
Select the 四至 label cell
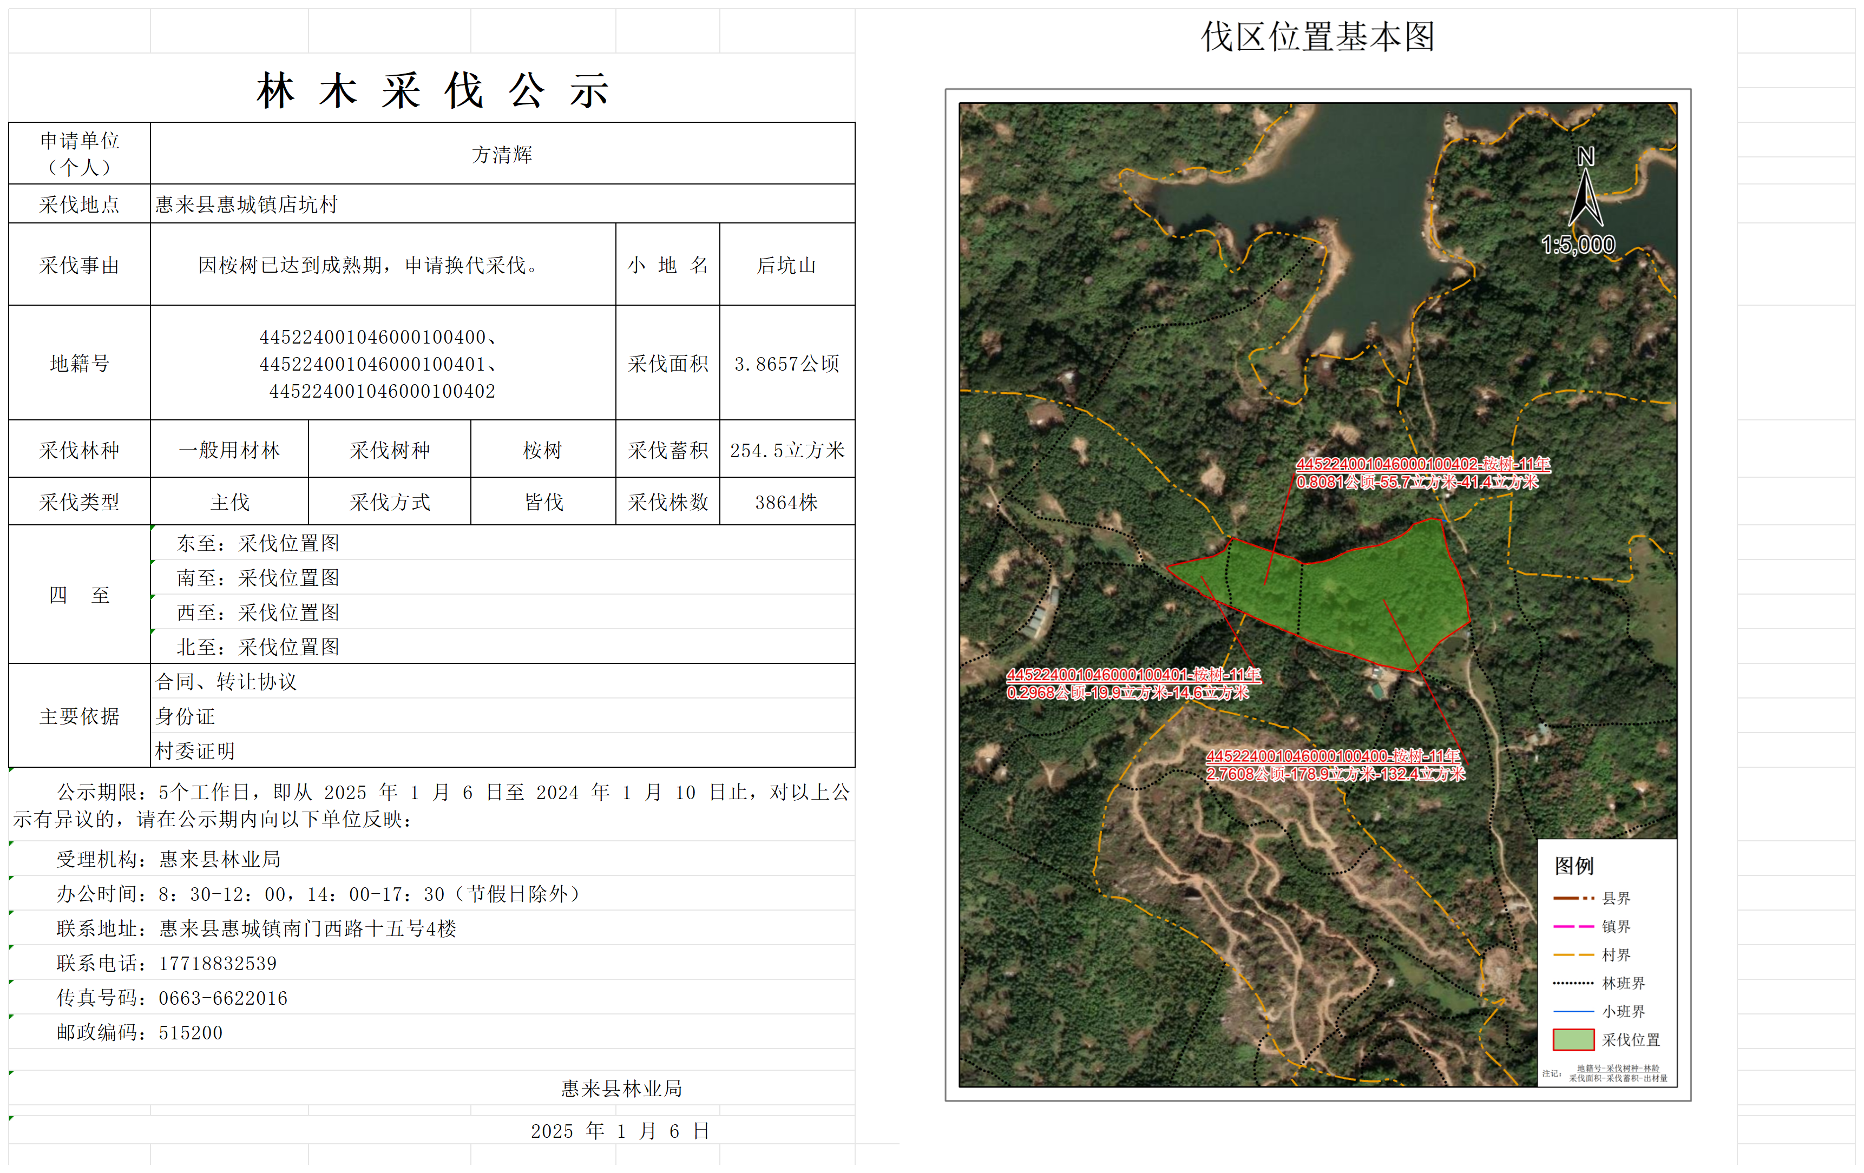[80, 594]
